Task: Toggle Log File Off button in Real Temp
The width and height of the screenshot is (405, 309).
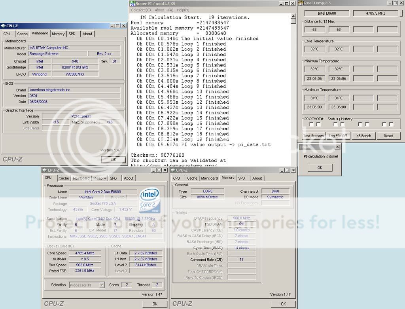Action: (338, 136)
